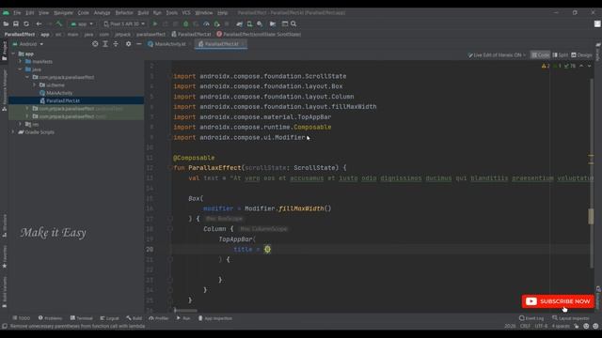Click the Make Project hammer icon
The width and height of the screenshot is (602, 338).
tap(59, 23)
